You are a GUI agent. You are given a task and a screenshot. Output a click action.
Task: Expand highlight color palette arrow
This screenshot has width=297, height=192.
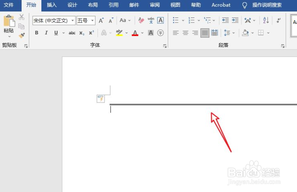pos(126,33)
